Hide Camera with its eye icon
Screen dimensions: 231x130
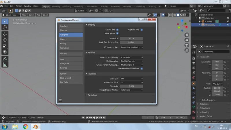pyautogui.click(x=228, y=21)
